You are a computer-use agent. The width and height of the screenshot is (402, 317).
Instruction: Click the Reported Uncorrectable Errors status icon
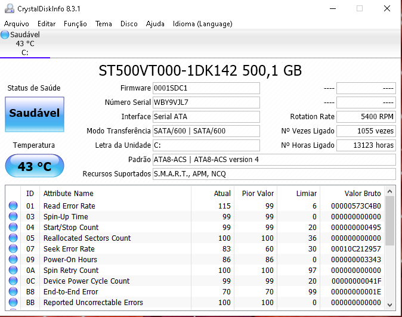(x=13, y=303)
